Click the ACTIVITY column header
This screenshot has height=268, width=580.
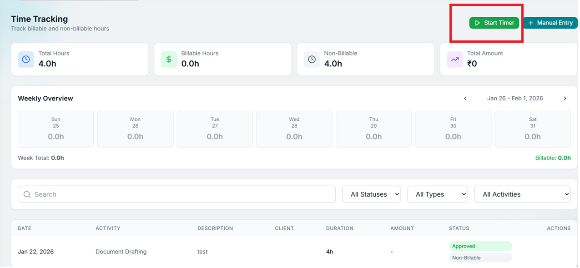tap(108, 228)
